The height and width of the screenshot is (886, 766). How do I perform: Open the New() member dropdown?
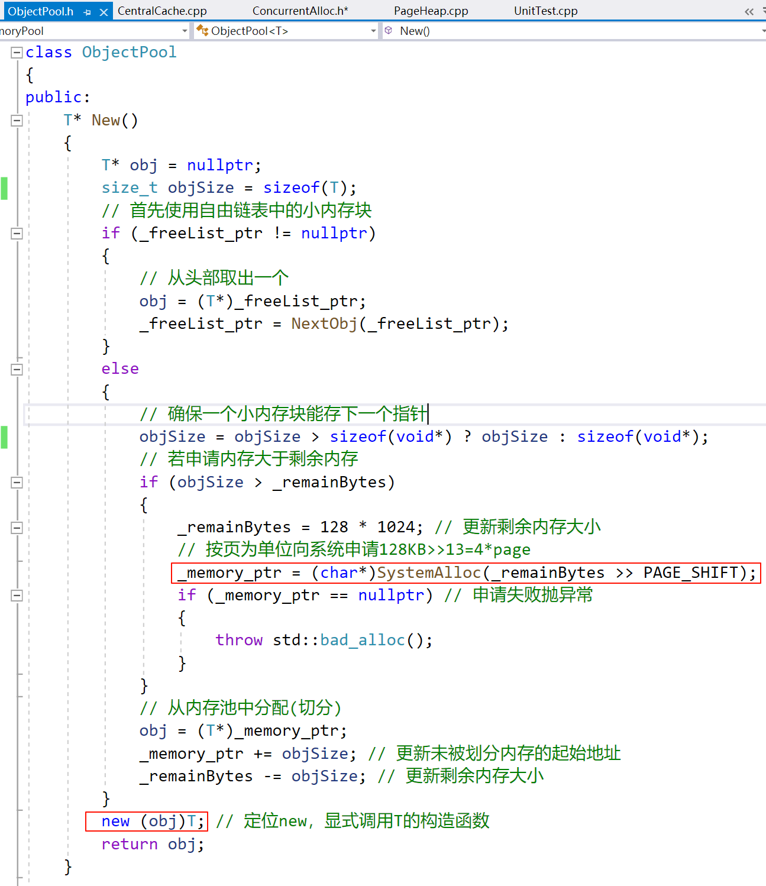pyautogui.click(x=763, y=31)
